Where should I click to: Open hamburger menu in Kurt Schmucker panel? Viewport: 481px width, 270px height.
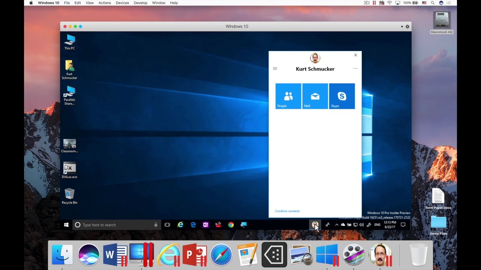coord(275,69)
